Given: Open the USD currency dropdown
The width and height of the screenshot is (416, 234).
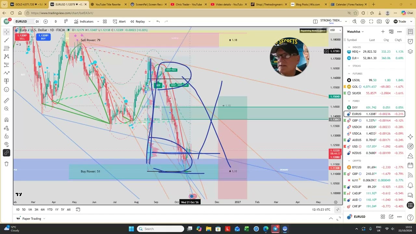Looking at the screenshot, I should 336,30.
